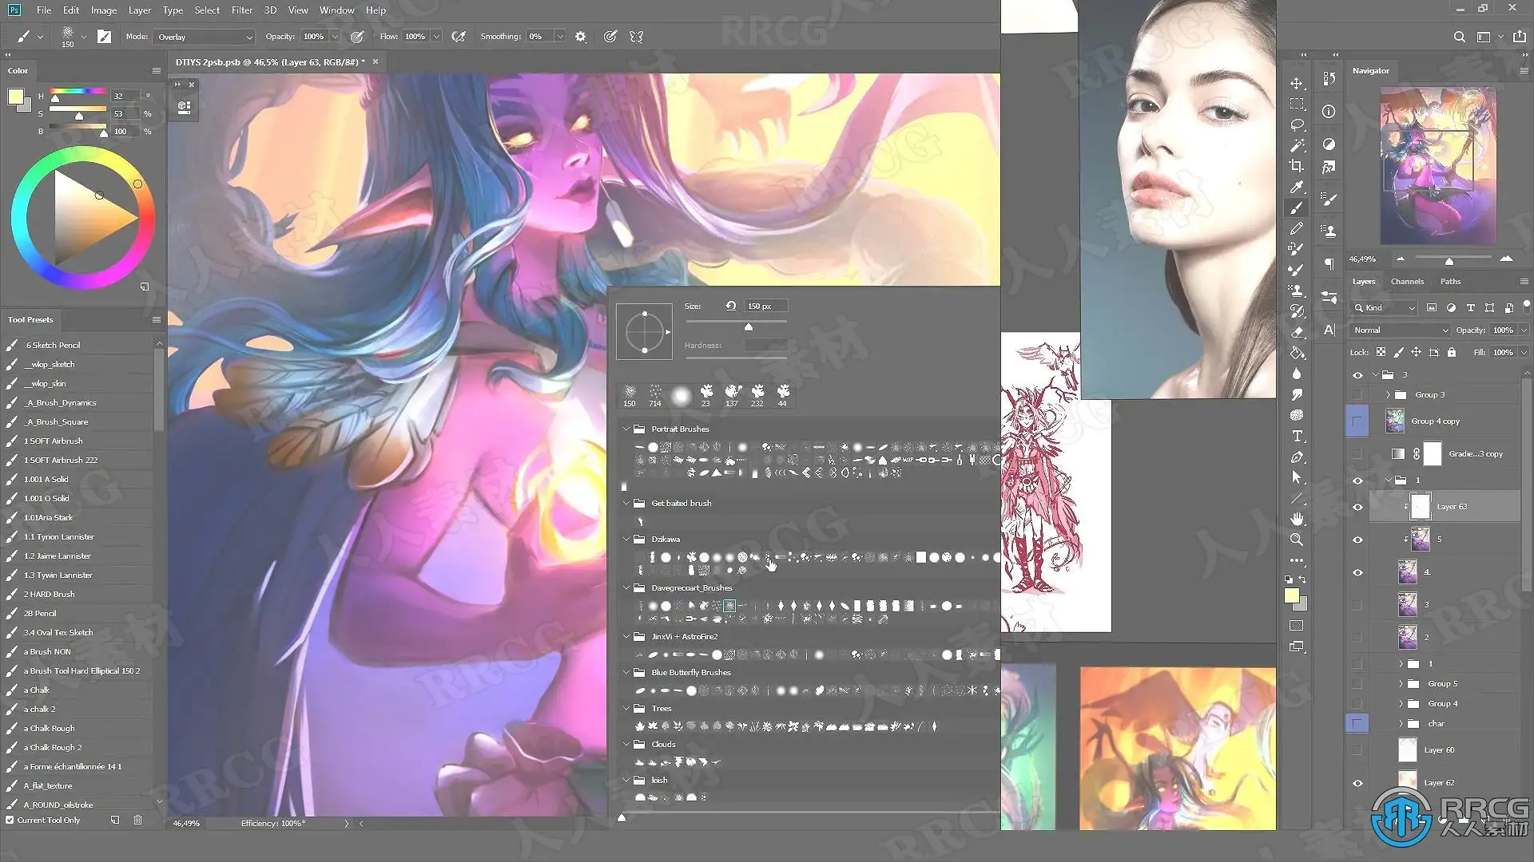This screenshot has height=862, width=1534.
Task: Select the 2 HARD Brush preset
Action: pyautogui.click(x=50, y=595)
